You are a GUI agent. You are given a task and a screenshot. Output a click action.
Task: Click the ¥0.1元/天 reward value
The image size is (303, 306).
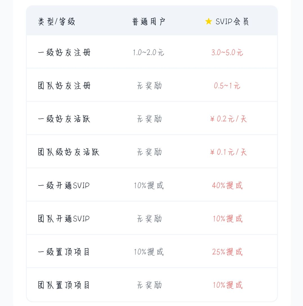(x=228, y=152)
